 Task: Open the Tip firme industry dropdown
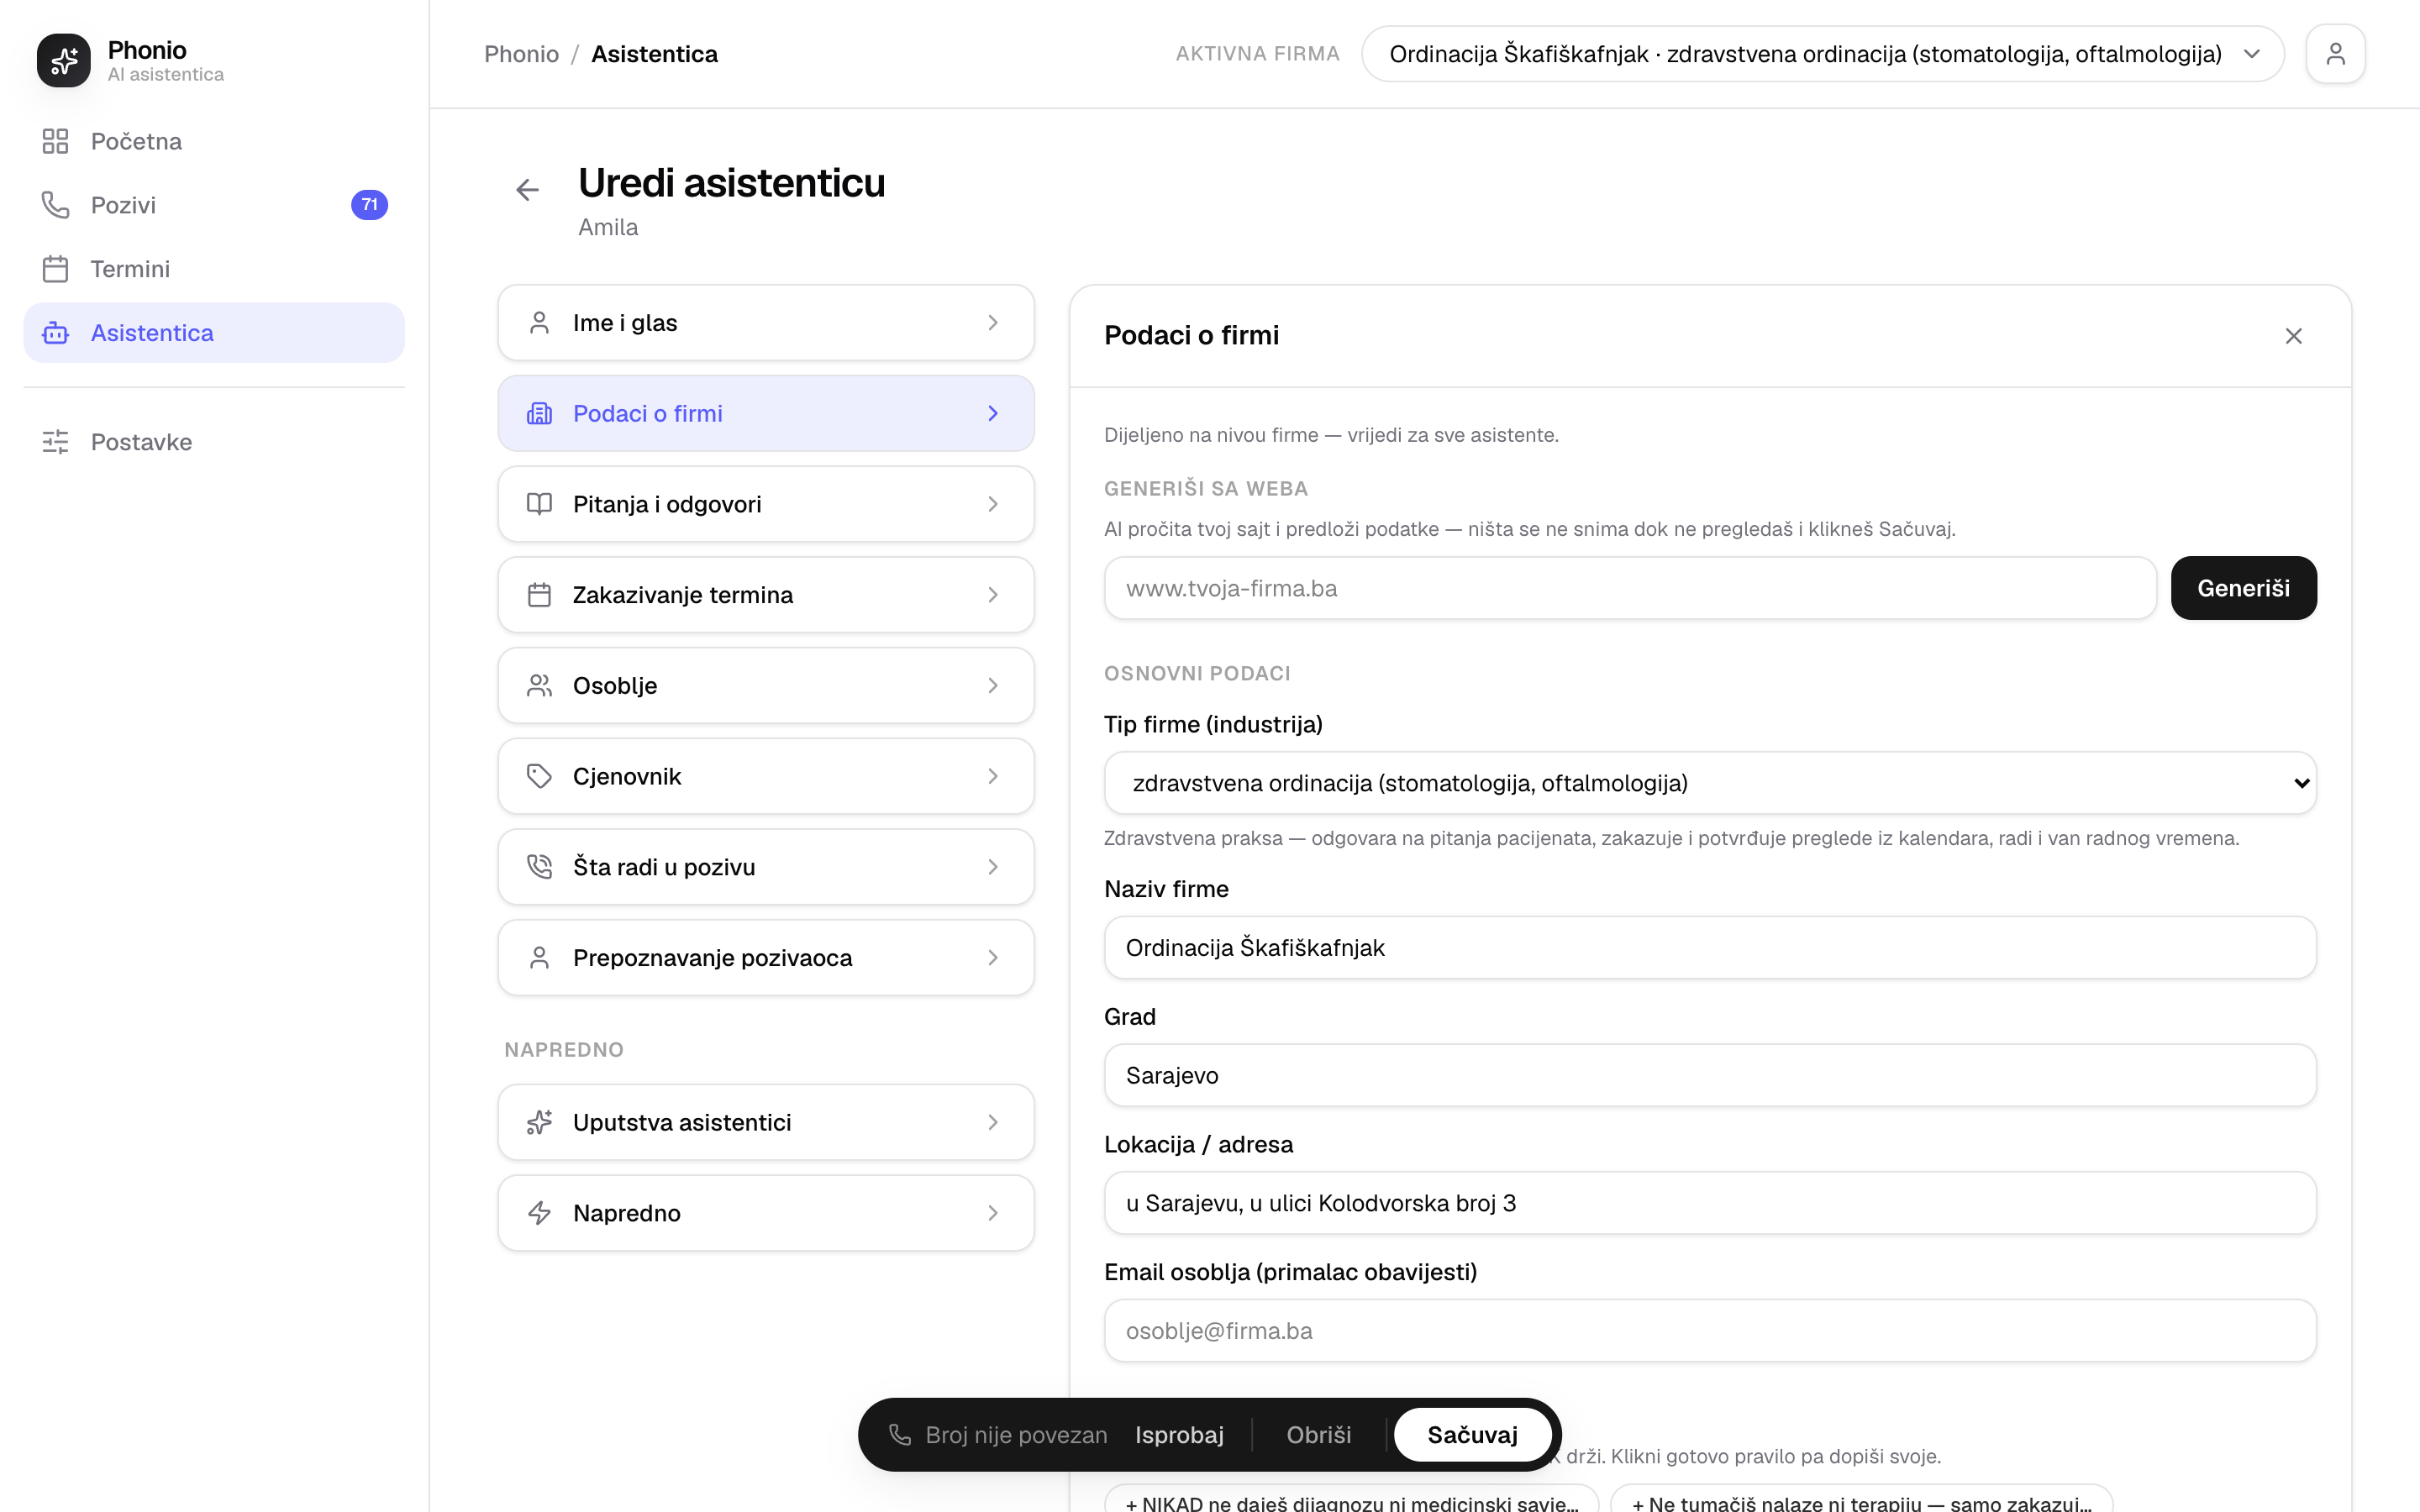(1710, 783)
